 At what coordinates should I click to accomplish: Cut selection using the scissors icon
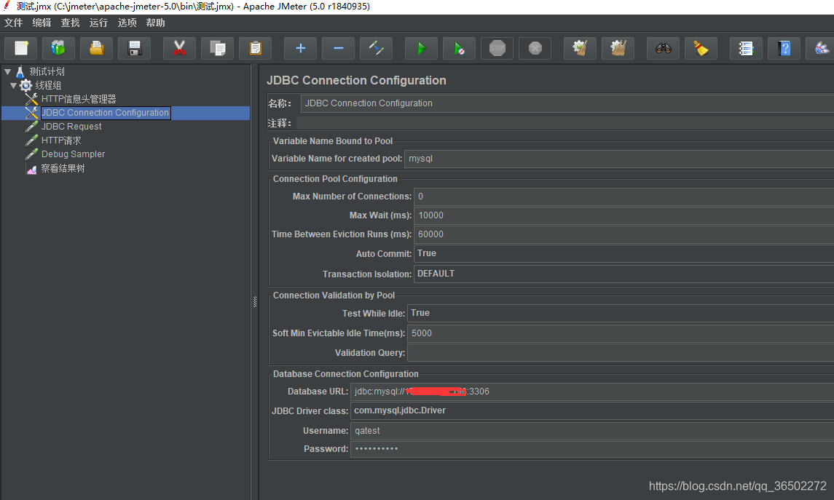(x=179, y=48)
